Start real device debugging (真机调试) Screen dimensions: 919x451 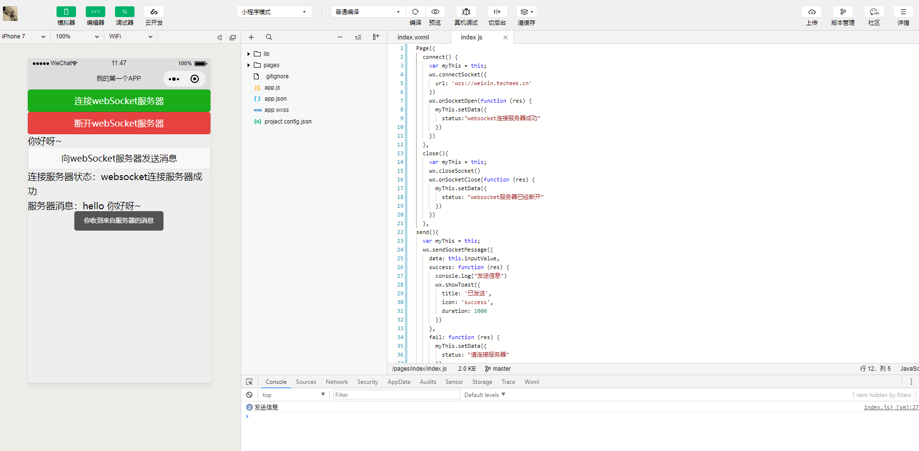click(x=466, y=12)
